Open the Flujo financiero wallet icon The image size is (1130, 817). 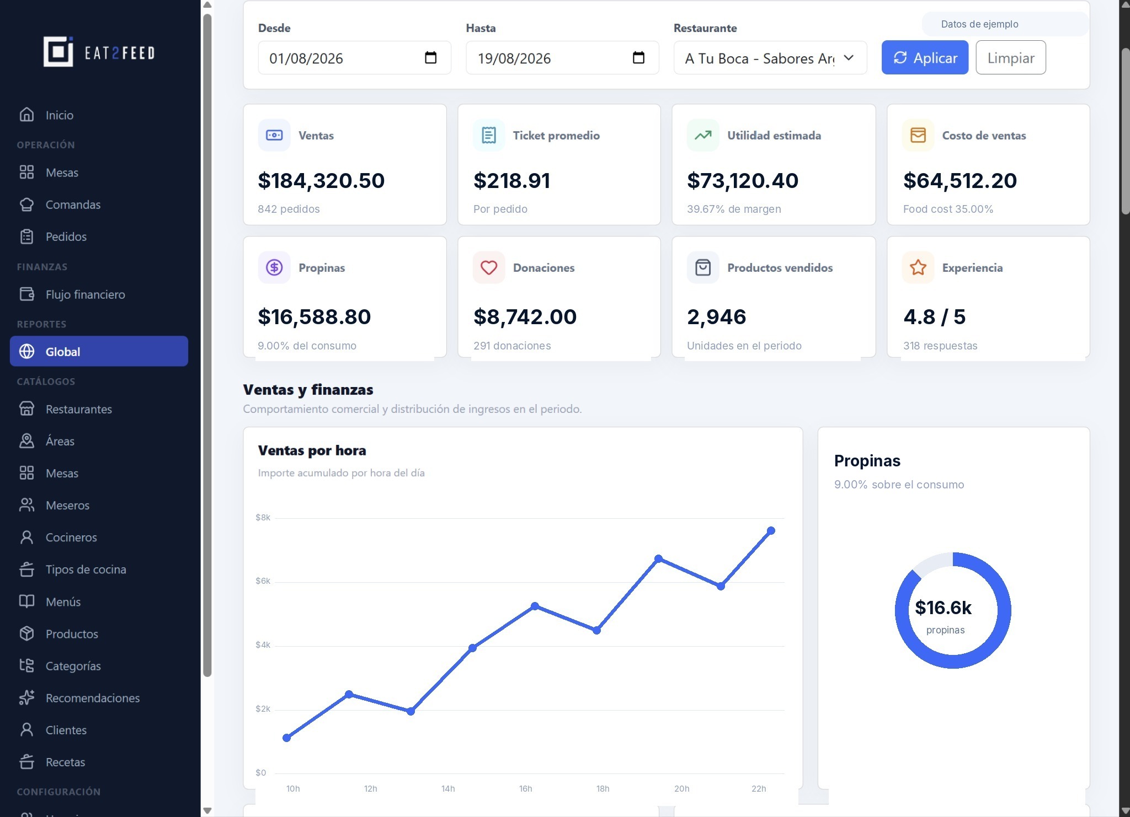(x=26, y=294)
